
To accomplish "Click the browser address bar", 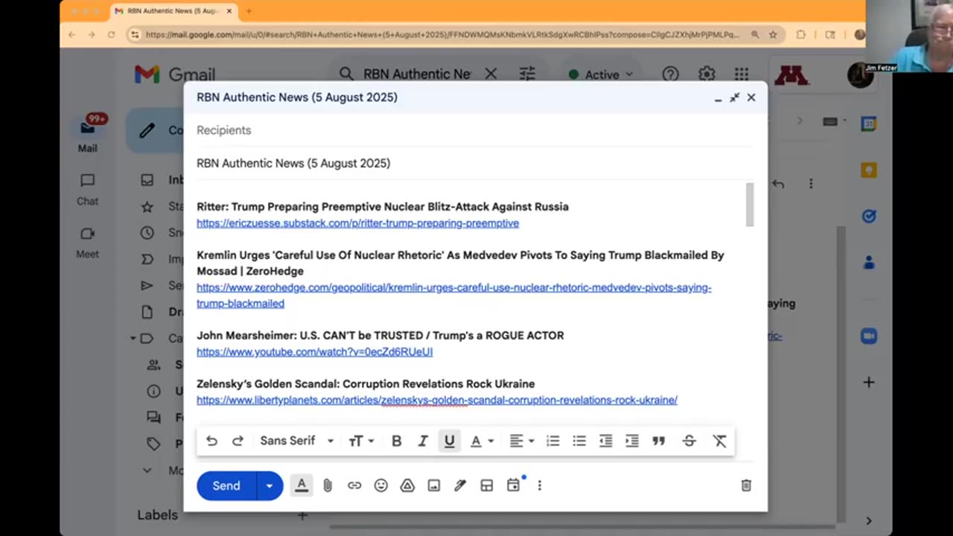I will click(443, 34).
